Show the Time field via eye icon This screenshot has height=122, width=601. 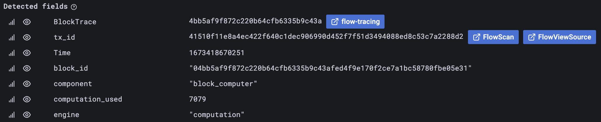click(x=27, y=53)
